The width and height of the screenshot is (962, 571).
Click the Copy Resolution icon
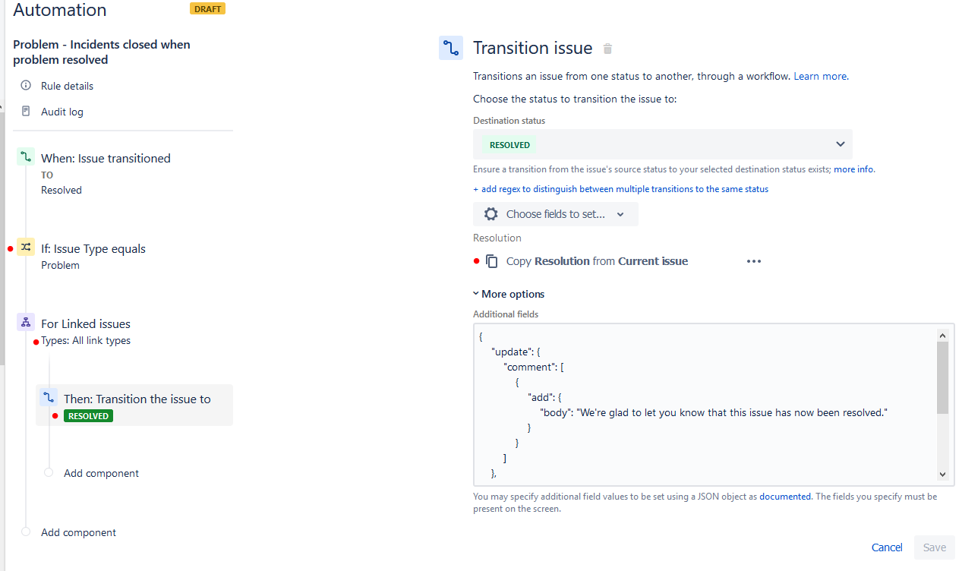pos(492,261)
